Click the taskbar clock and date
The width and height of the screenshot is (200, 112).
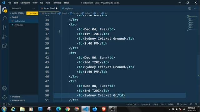pos(192,109)
